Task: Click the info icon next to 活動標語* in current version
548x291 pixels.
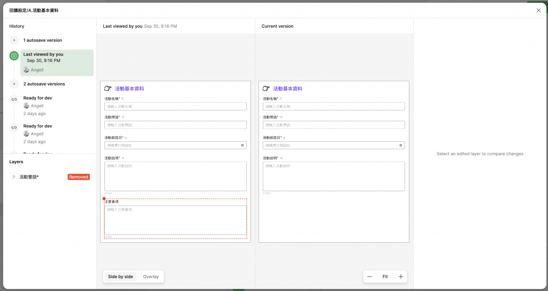Action: coord(281,117)
